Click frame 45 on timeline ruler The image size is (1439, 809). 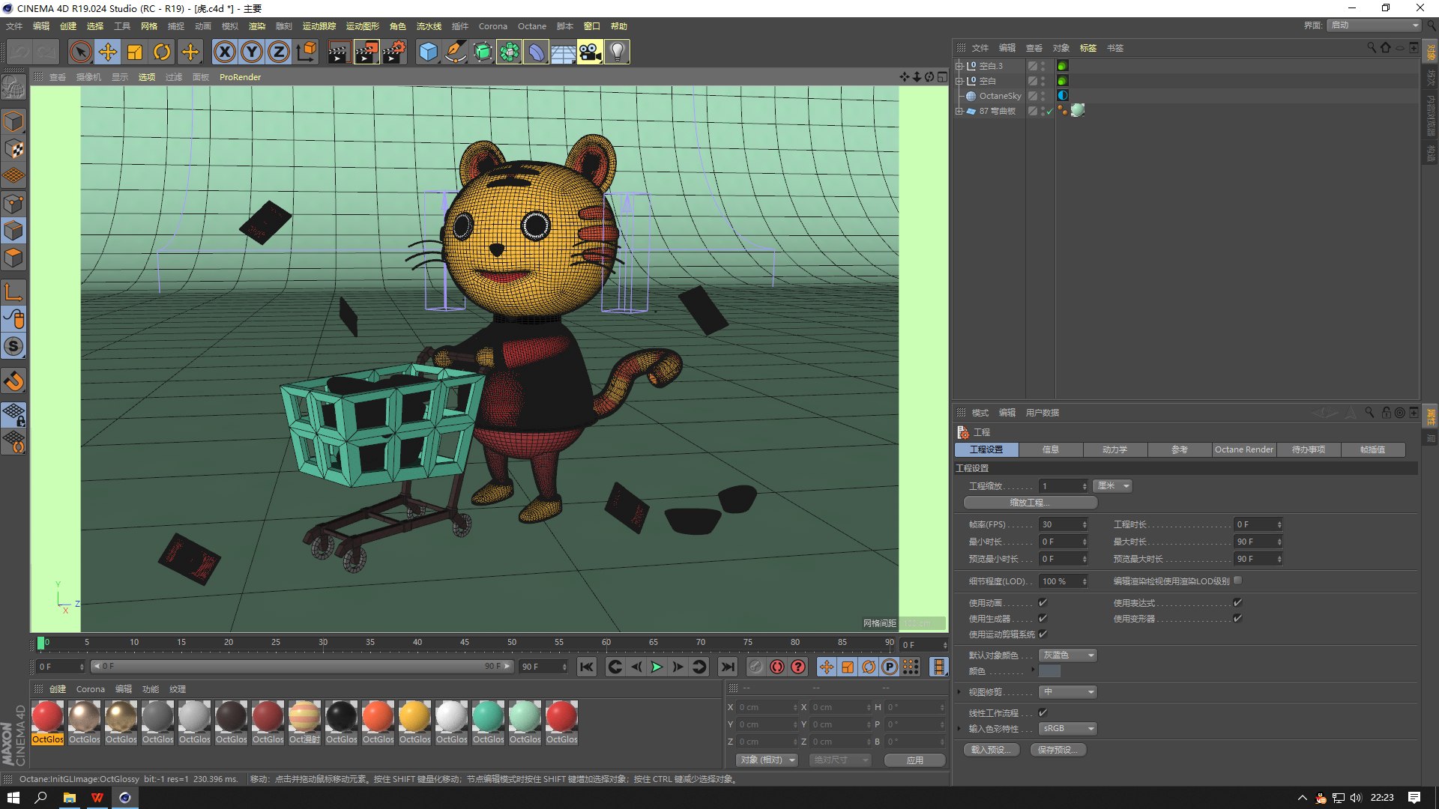point(465,643)
